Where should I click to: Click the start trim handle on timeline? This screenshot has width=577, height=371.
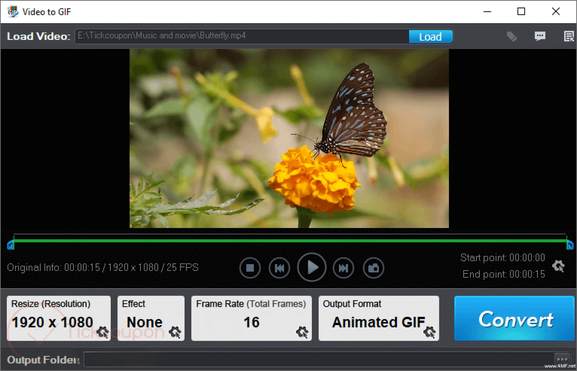click(x=10, y=245)
